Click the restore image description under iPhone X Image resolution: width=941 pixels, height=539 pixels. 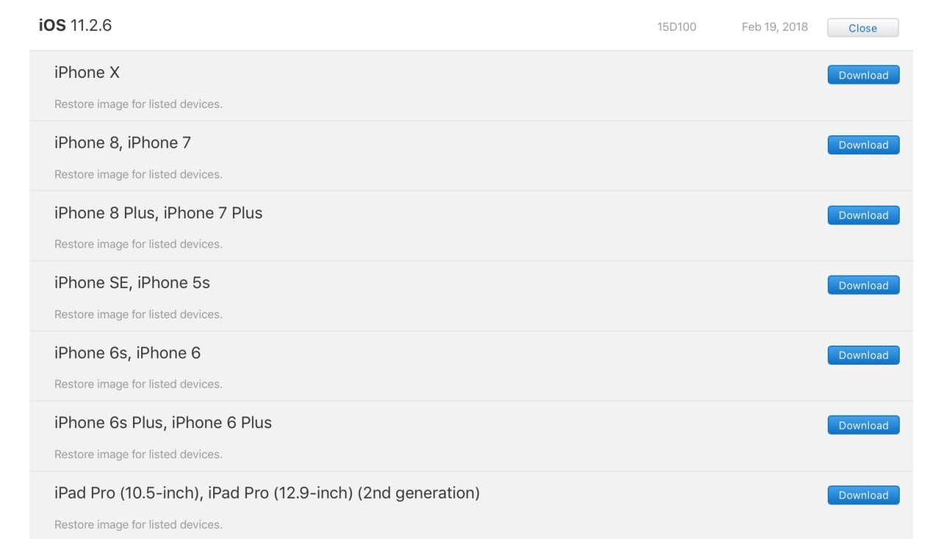(x=138, y=104)
